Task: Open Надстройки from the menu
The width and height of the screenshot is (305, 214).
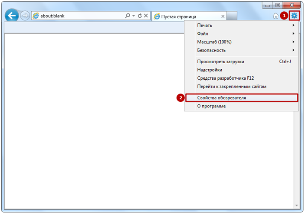Action: pyautogui.click(x=210, y=70)
